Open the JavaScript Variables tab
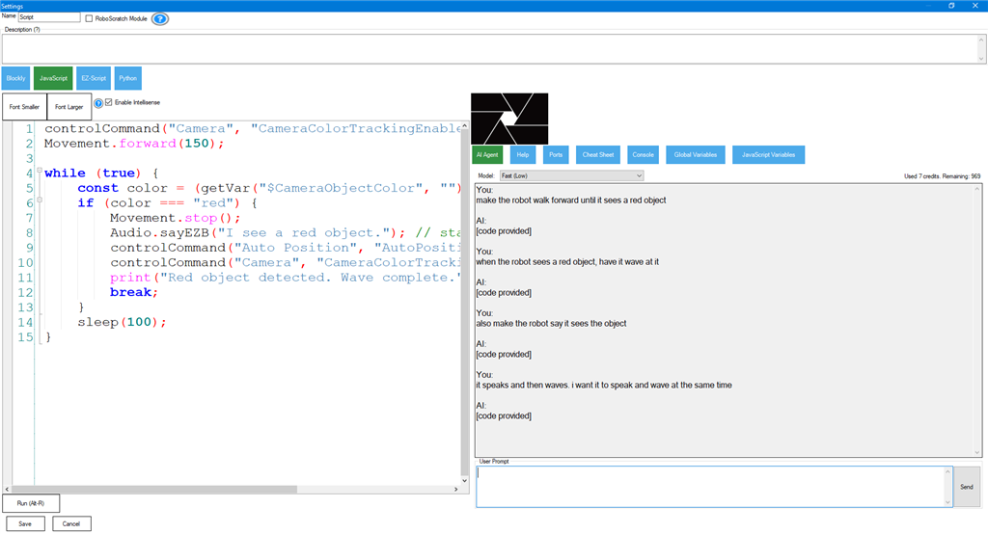This screenshot has height=534, width=988. (x=768, y=155)
